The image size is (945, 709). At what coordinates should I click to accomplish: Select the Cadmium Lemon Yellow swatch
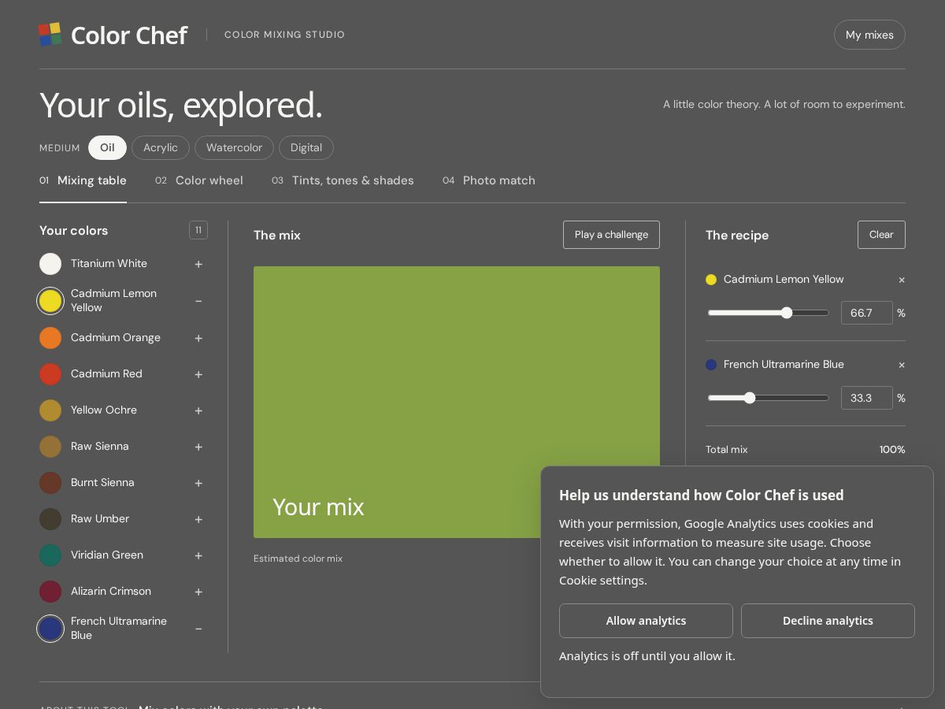coord(50,301)
